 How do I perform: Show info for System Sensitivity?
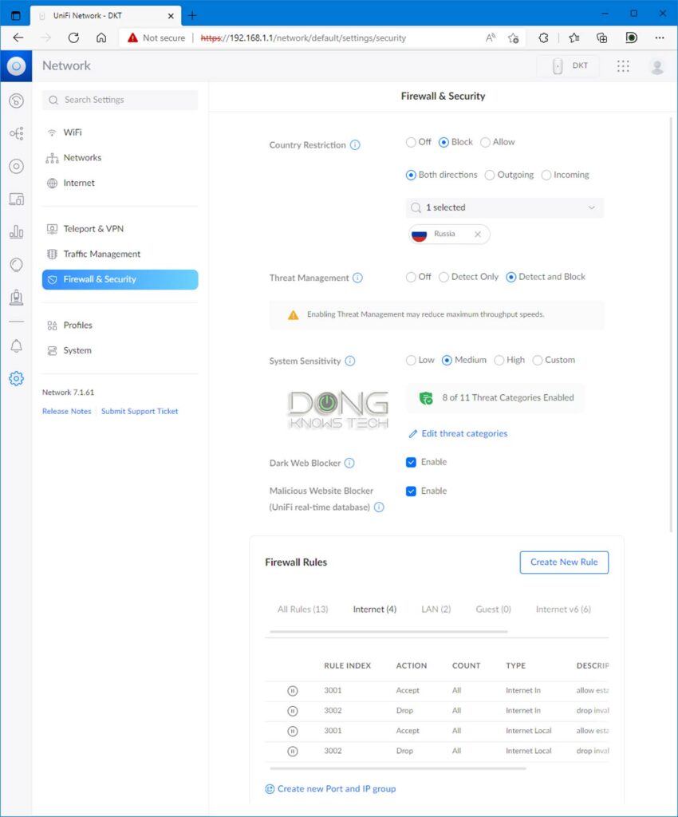(x=350, y=361)
